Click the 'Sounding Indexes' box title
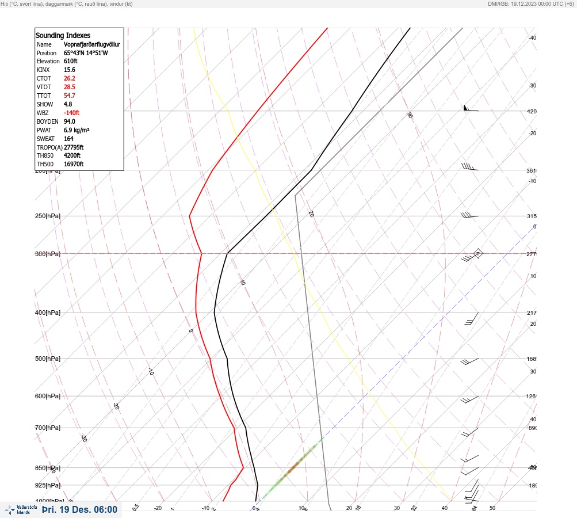Viewport: 577px width, 518px height. [63, 35]
